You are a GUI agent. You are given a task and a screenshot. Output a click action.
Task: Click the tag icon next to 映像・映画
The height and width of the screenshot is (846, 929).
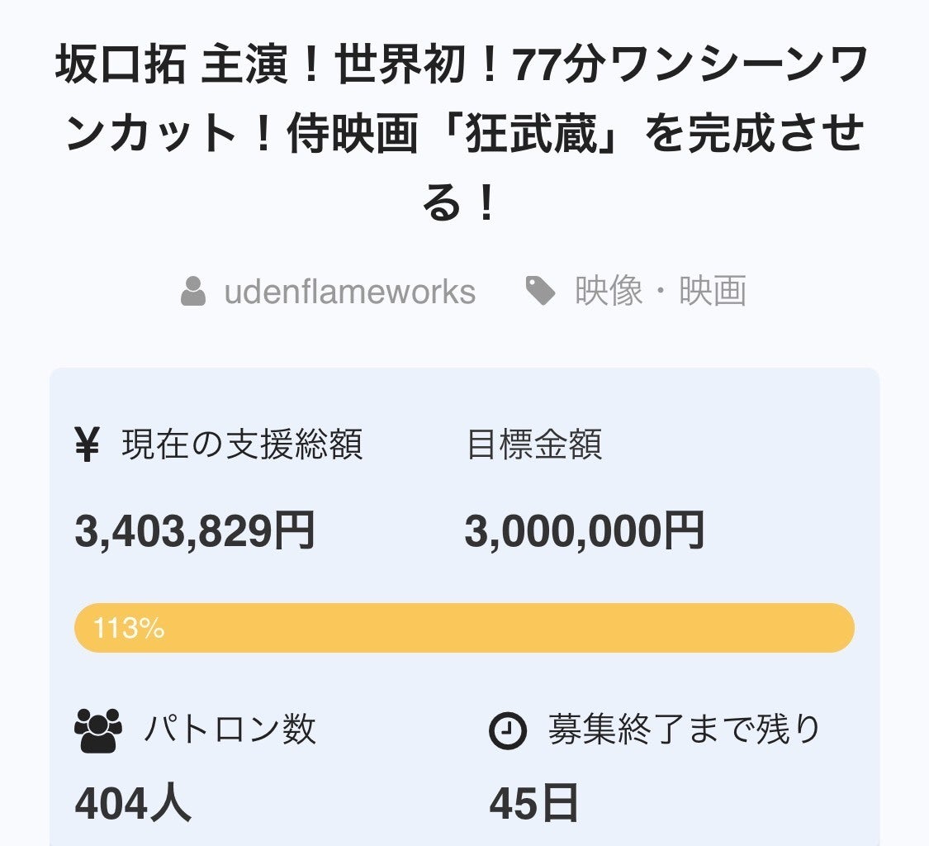(x=541, y=292)
